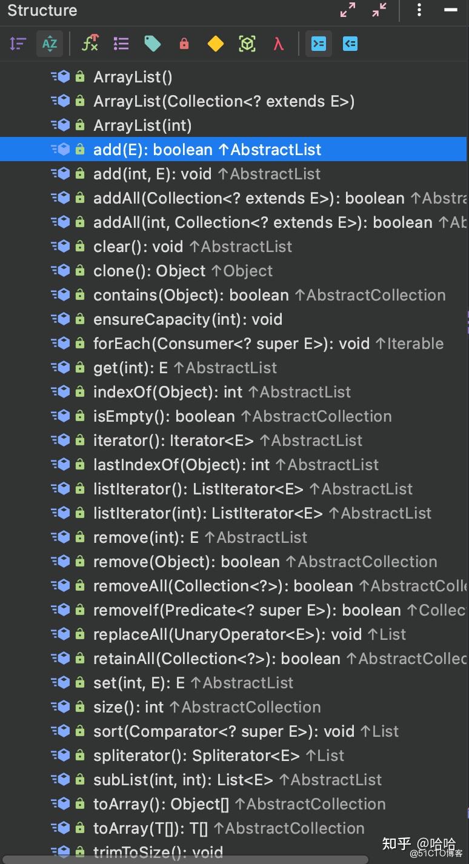
Task: Click the yellow diamond Show Inherited icon
Action: [x=216, y=44]
